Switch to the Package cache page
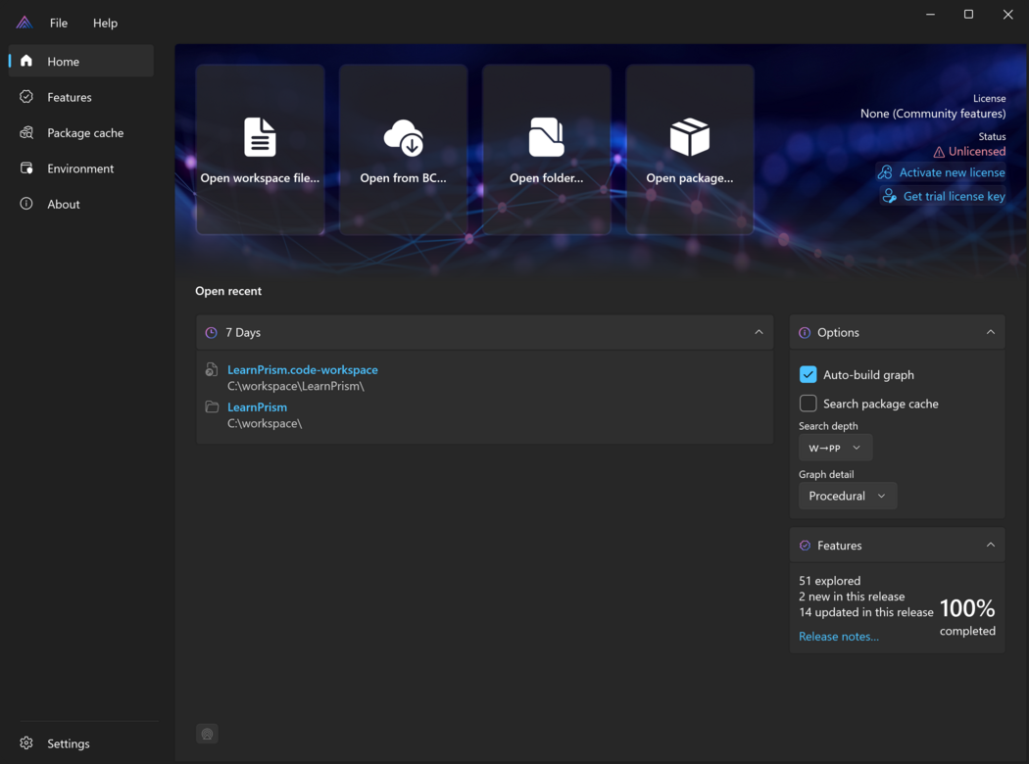Viewport: 1029px width, 764px height. (80, 132)
